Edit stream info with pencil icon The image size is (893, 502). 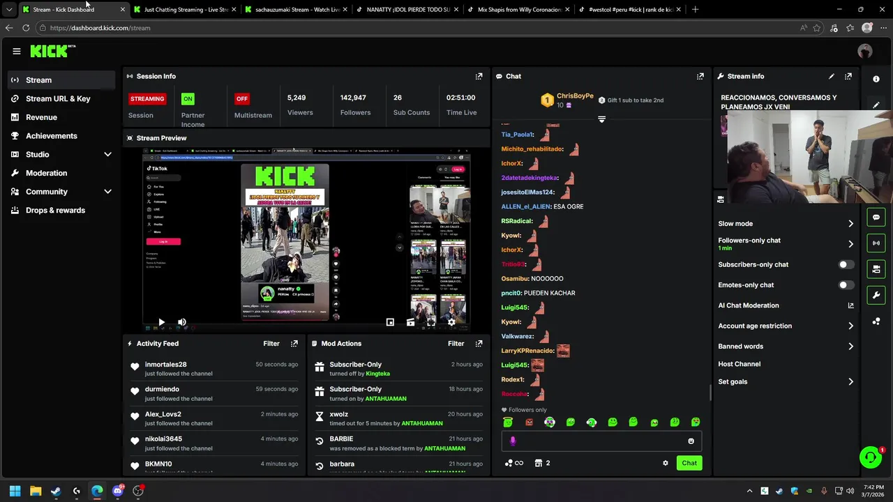click(x=831, y=76)
